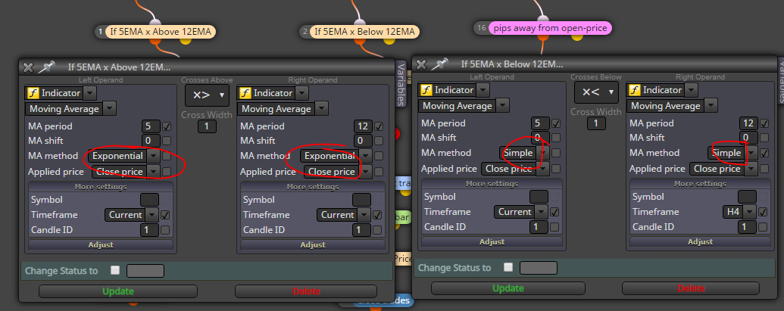Toggle Candle ID checkbox in Above panel Right Operand
The height and width of the screenshot is (311, 784).
tap(377, 230)
